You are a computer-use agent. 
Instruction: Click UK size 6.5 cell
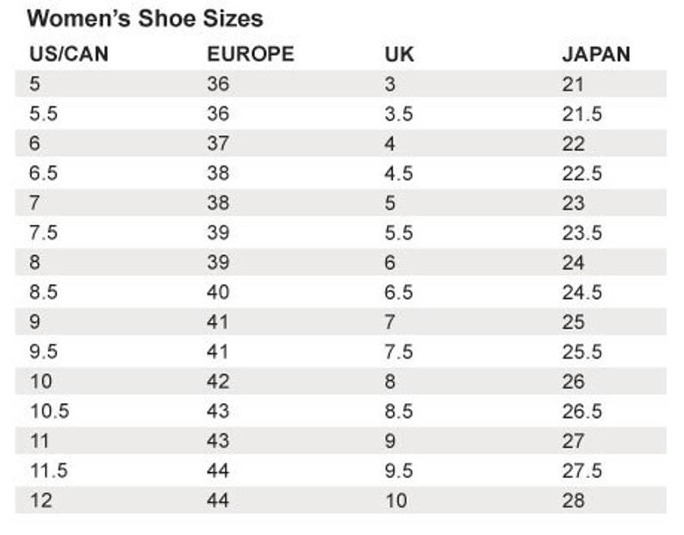click(x=399, y=292)
